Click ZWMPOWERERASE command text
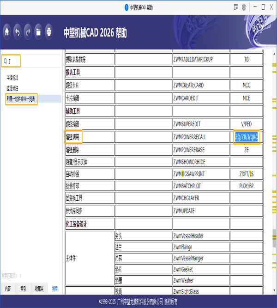This screenshot has height=308, width=277. [x=189, y=150]
